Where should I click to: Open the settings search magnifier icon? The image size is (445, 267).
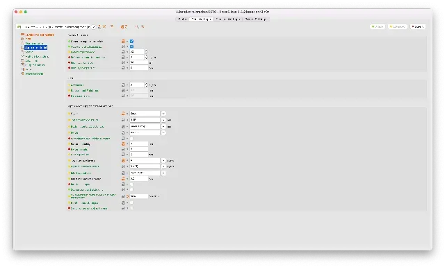coord(137,26)
